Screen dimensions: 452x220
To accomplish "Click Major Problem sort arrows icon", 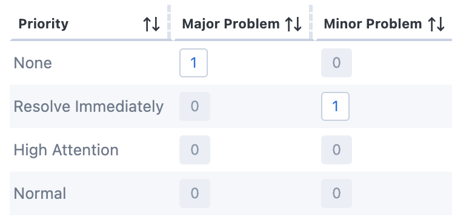I will pyautogui.click(x=293, y=24).
